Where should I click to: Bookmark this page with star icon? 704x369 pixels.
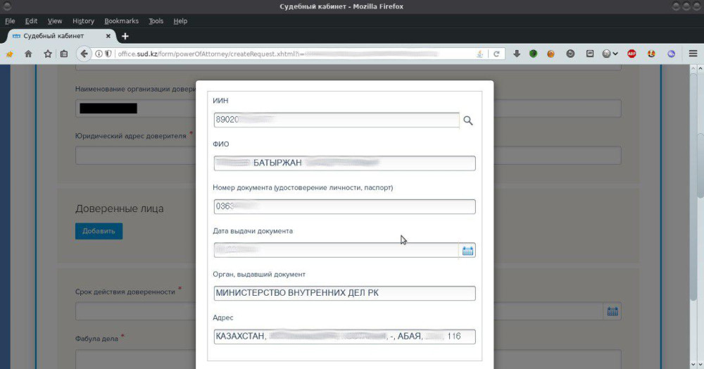coord(48,54)
